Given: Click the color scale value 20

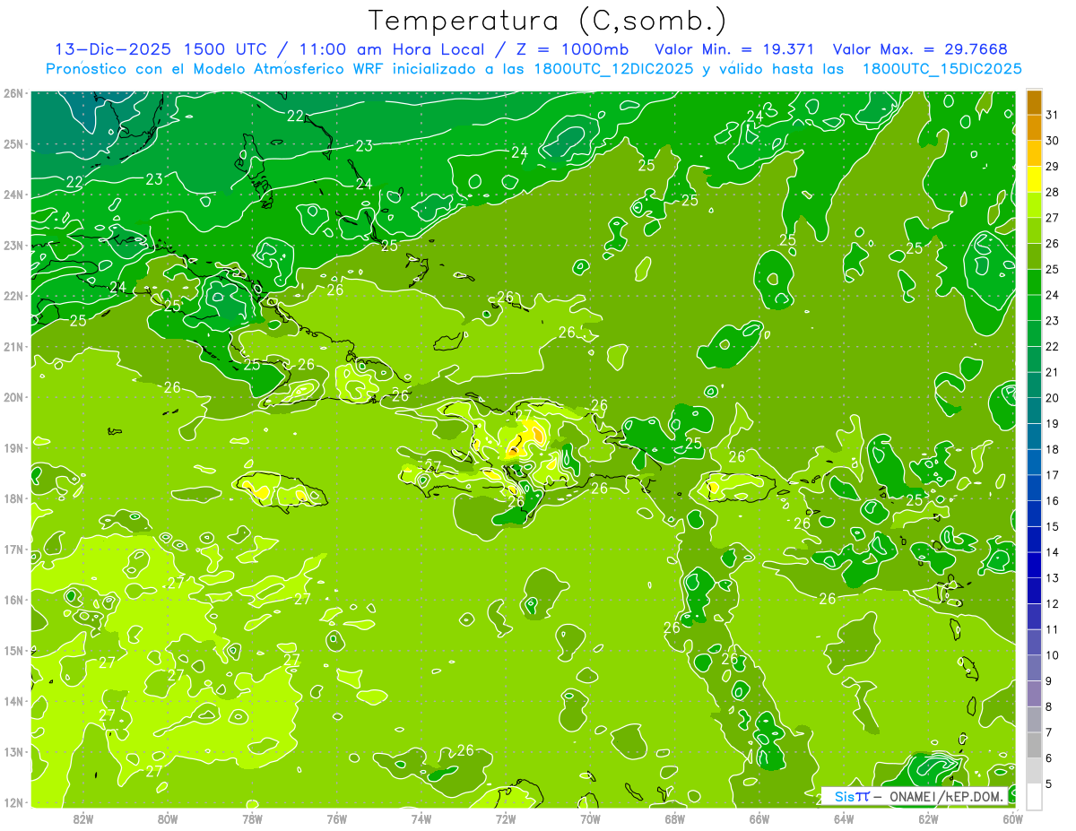Looking at the screenshot, I should tap(1053, 398).
